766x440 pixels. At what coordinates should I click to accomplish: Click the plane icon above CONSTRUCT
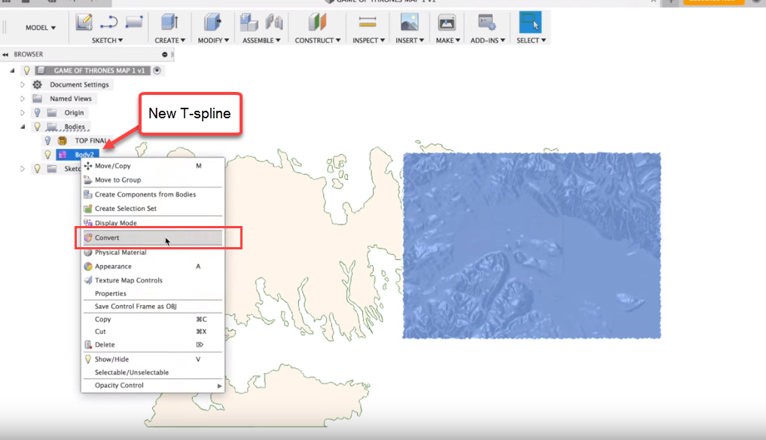pyautogui.click(x=317, y=23)
